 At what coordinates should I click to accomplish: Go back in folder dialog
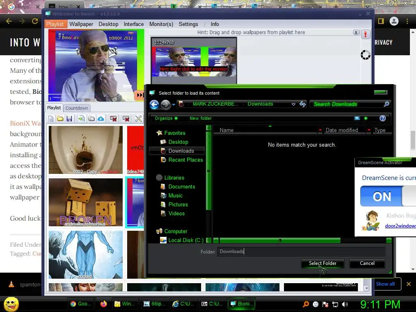[x=154, y=104]
